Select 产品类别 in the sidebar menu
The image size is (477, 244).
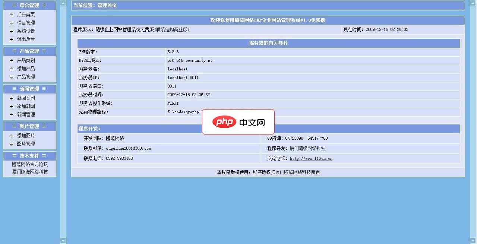point(26,60)
